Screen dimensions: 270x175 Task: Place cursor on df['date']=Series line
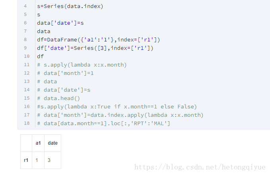coord(95,48)
